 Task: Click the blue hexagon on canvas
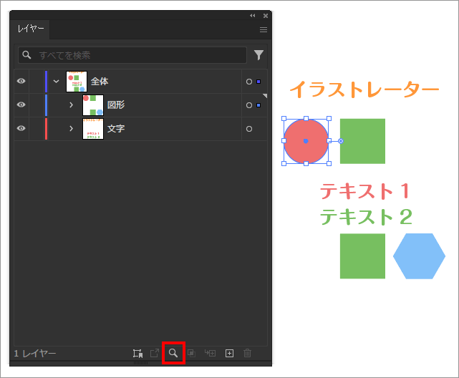pyautogui.click(x=419, y=256)
